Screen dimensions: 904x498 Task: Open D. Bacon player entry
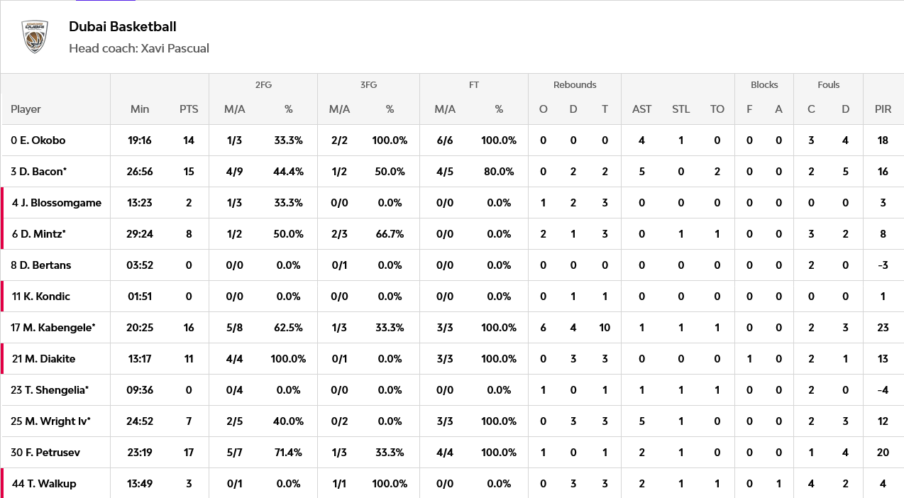click(39, 172)
